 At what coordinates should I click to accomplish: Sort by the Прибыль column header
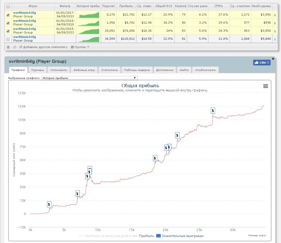point(126,6)
